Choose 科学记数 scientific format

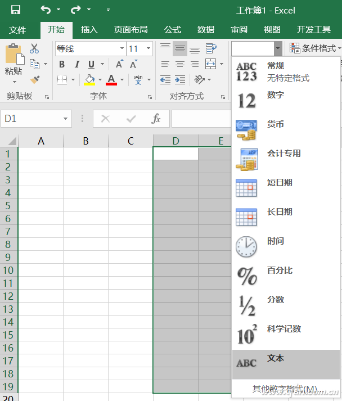(286, 335)
